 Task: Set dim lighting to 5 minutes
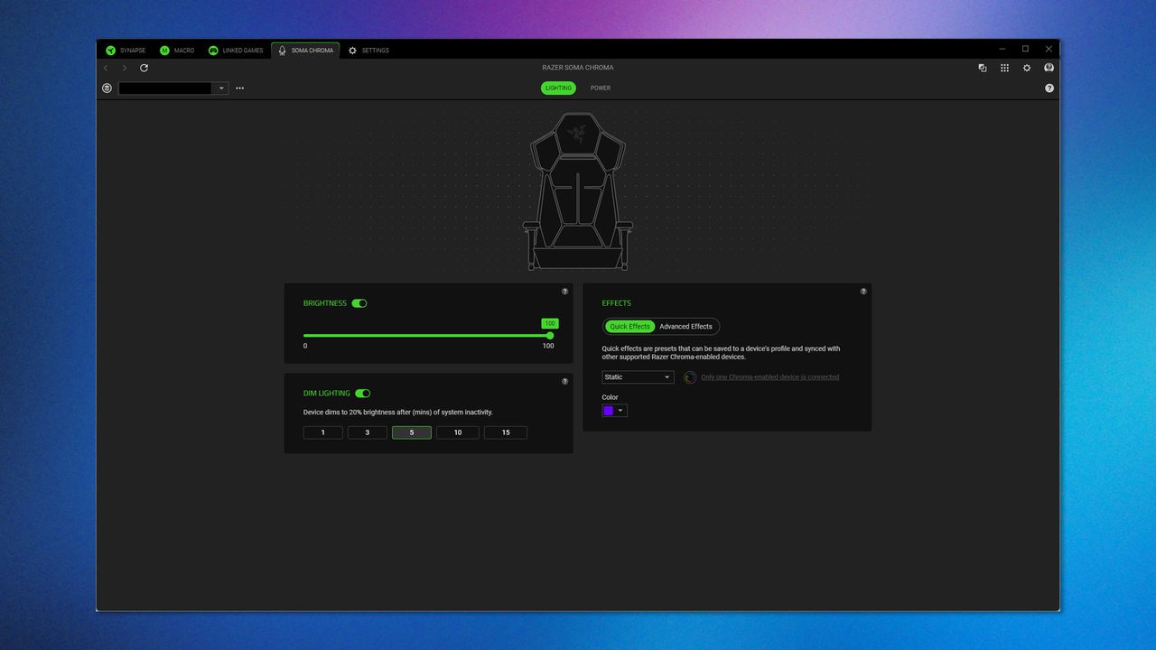tap(412, 432)
